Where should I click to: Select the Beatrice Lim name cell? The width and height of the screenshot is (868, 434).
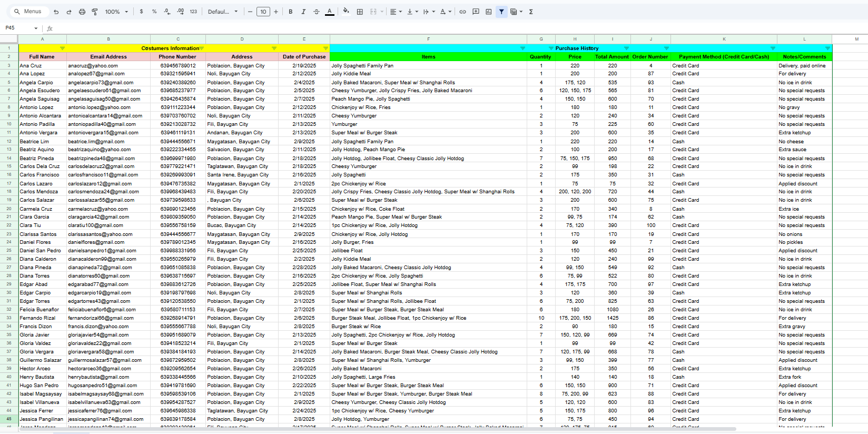coord(42,141)
